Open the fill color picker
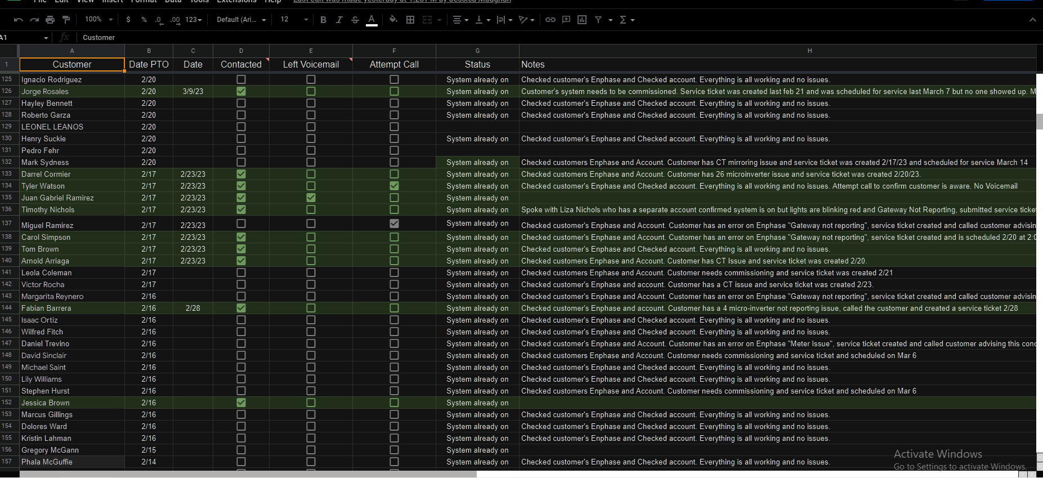This screenshot has width=1043, height=478. 393,20
